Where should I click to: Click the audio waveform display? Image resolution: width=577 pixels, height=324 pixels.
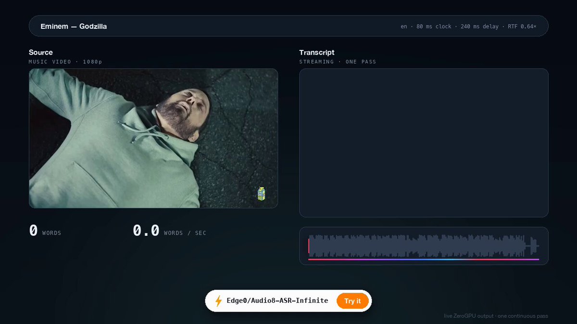[x=424, y=246]
